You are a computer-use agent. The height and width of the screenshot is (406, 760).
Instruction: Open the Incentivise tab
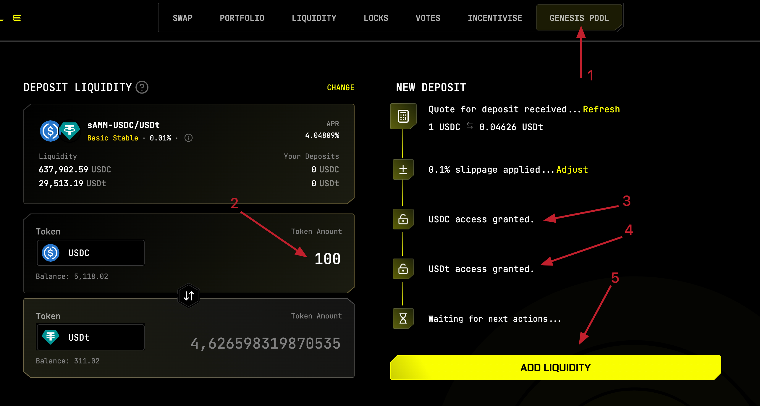[x=495, y=18]
